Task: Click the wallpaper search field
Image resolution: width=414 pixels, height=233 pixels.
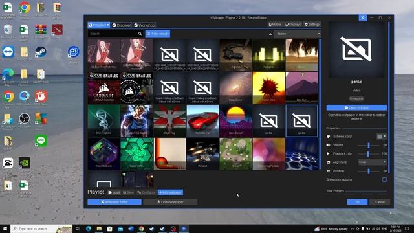Action: [112, 34]
